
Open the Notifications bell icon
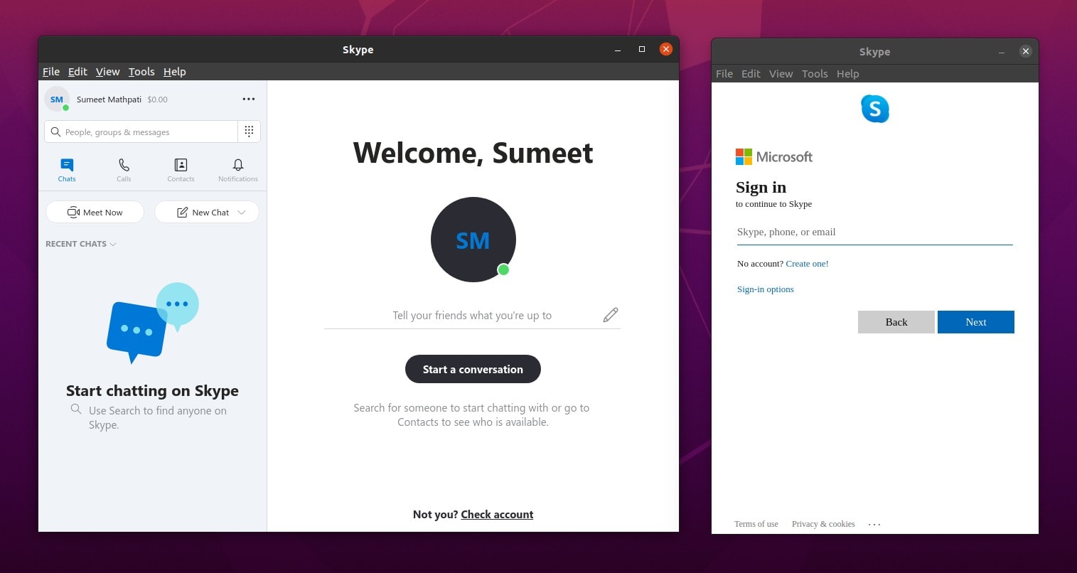tap(238, 166)
